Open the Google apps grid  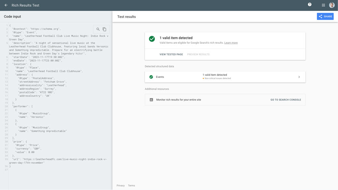(323, 5)
